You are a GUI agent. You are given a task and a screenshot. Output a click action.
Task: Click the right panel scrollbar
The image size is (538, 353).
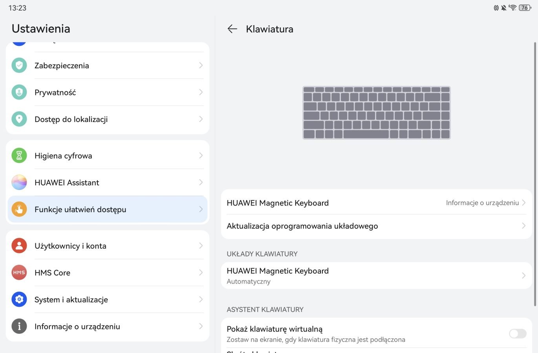coord(535,174)
